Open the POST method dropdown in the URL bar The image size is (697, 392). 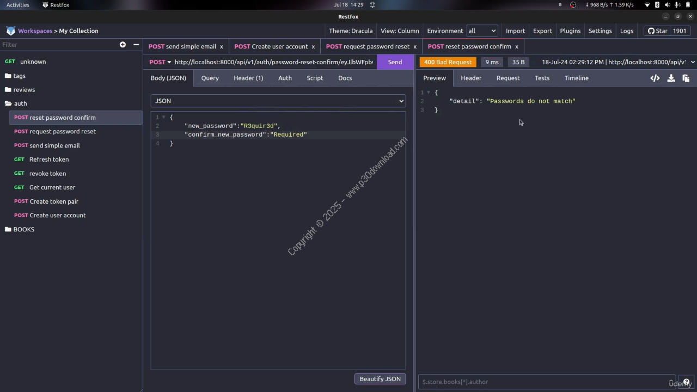tap(160, 62)
